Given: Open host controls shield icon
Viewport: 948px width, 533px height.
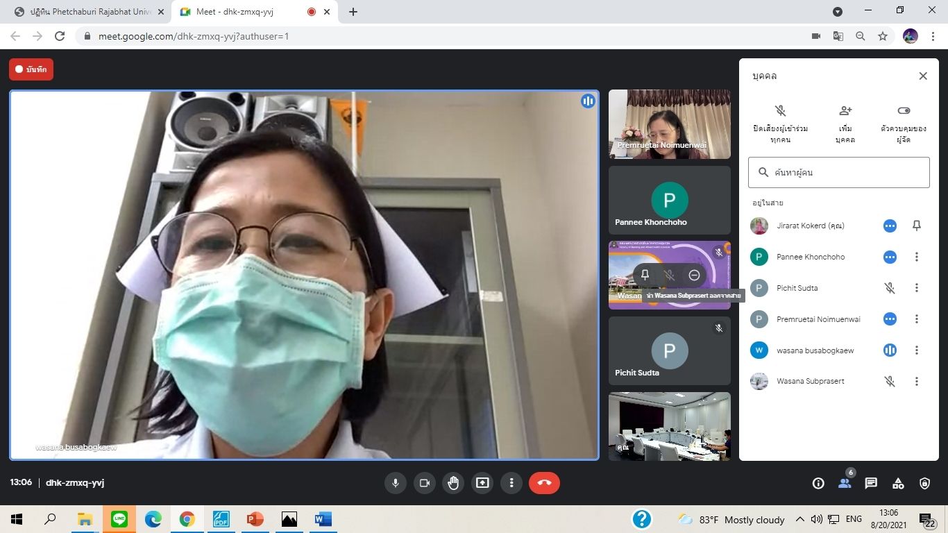Looking at the screenshot, I should click(924, 484).
